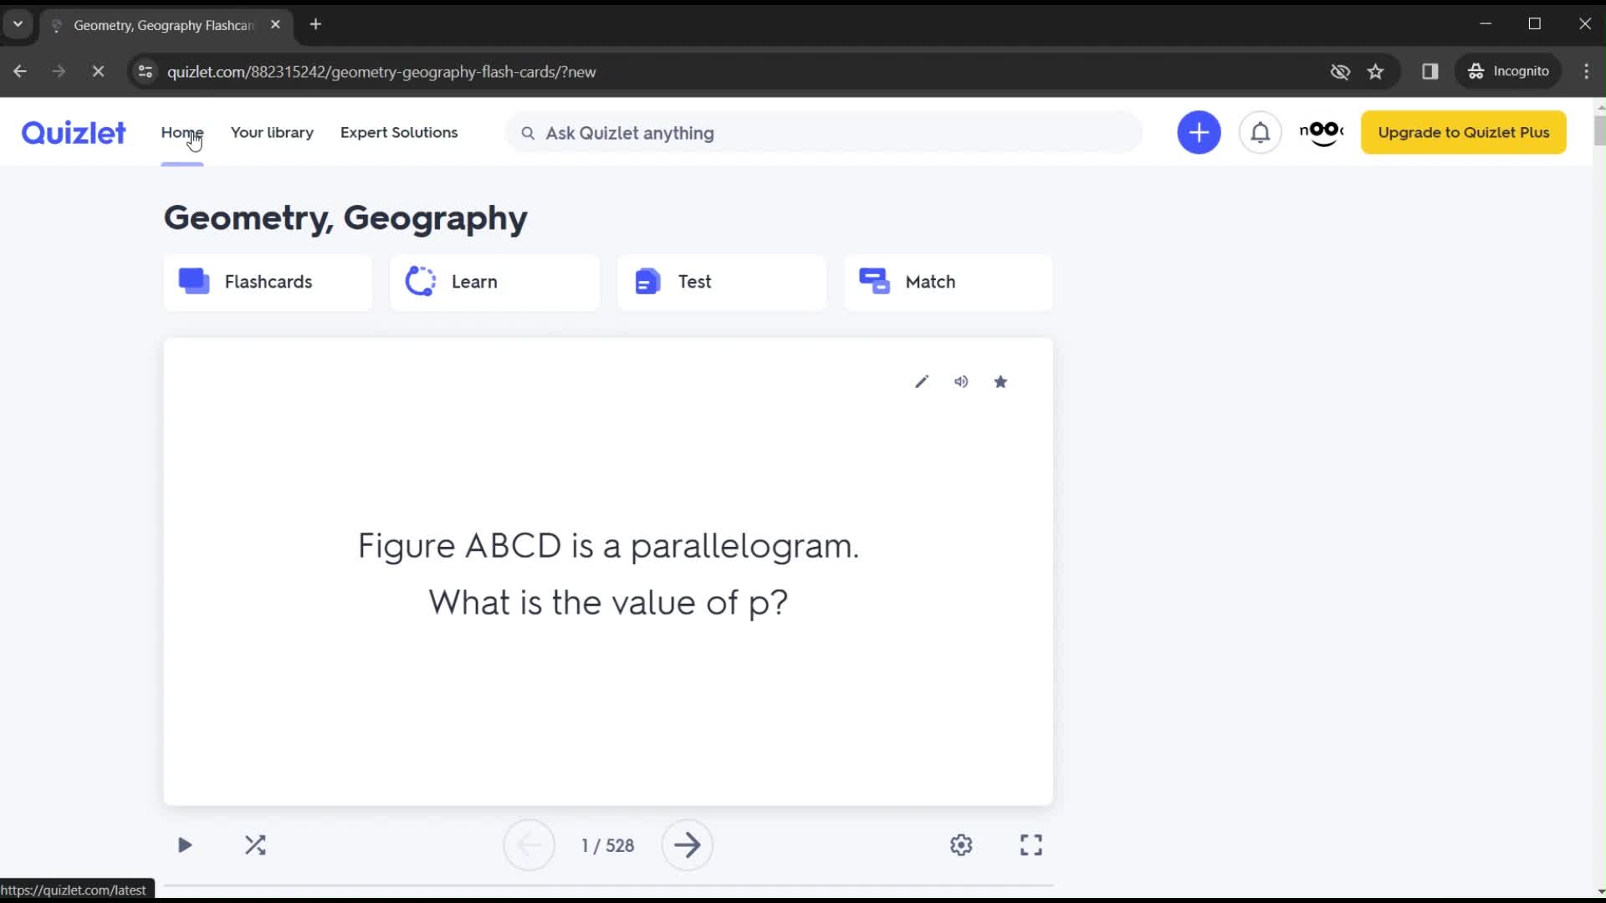Click the Upgrade to Quizlet Plus button
Image resolution: width=1606 pixels, height=903 pixels.
coord(1464,132)
